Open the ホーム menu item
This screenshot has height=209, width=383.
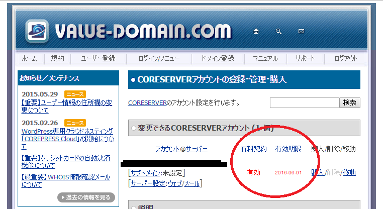coord(29,59)
